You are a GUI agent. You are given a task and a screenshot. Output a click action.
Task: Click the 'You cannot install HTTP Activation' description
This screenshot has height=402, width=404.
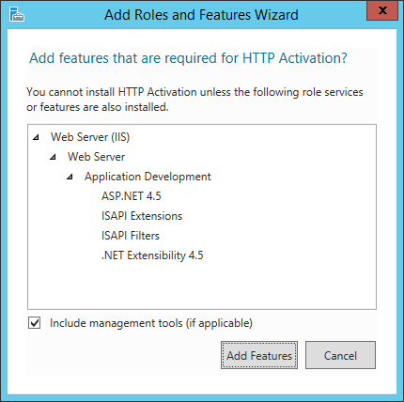click(x=194, y=100)
